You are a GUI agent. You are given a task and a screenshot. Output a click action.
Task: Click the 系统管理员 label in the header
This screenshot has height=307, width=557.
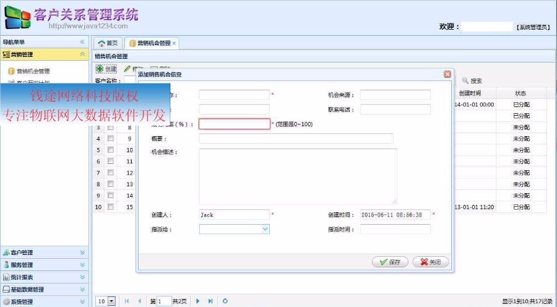pyautogui.click(x=533, y=27)
